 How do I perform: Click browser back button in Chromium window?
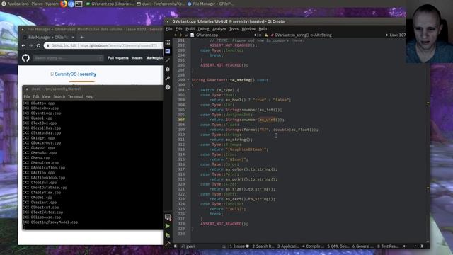pos(23,45)
